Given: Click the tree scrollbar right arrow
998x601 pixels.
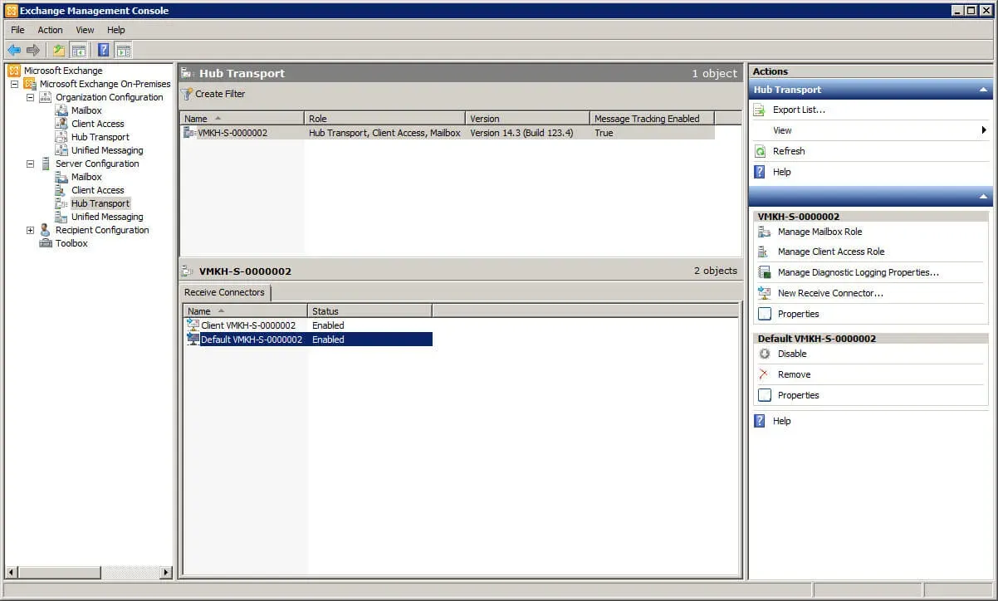Looking at the screenshot, I should 166,572.
